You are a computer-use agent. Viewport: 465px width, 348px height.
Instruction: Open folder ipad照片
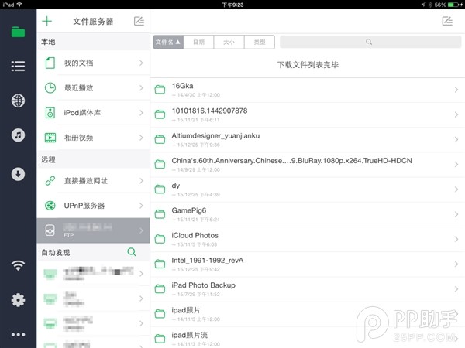308,314
